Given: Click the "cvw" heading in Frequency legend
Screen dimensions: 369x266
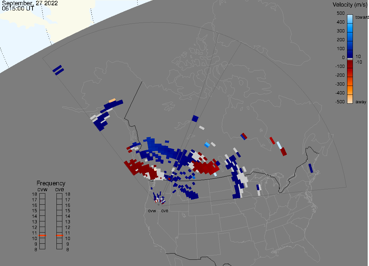Looking at the screenshot, I should [42, 190].
